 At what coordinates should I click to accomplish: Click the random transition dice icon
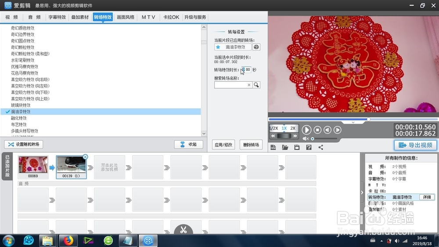coord(256,47)
